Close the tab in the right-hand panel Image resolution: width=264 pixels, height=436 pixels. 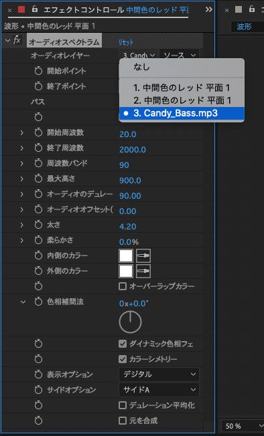(x=226, y=10)
